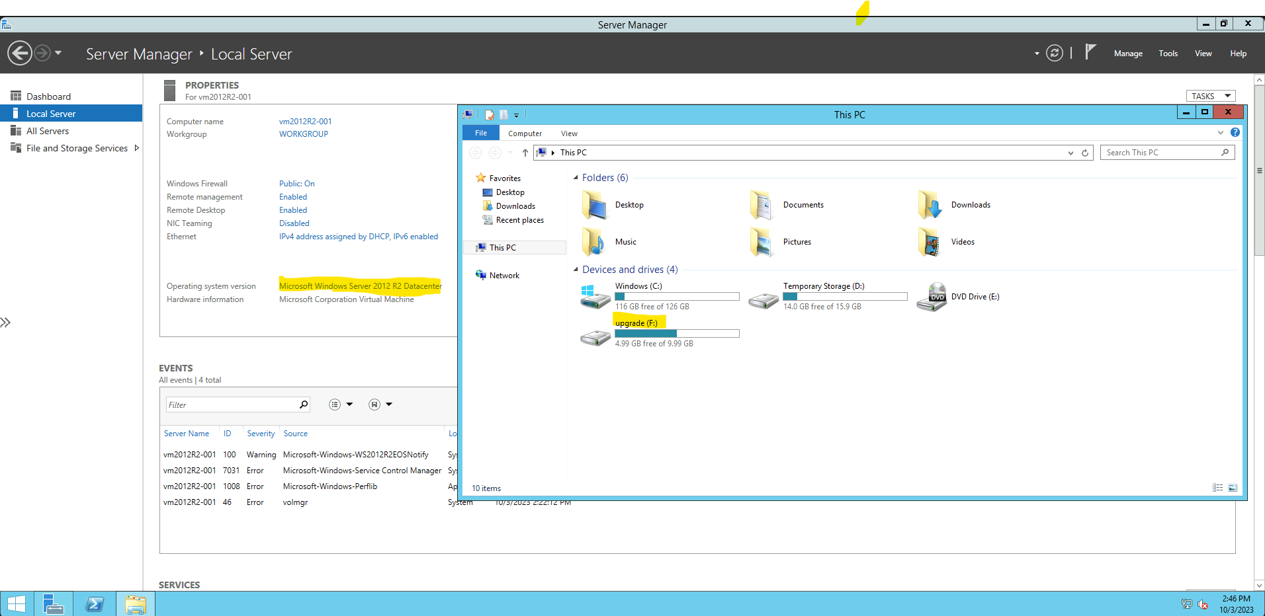This screenshot has height=616, width=1265.
Task: Click the Ethernet IPv4 address DHCP link
Action: tap(359, 237)
